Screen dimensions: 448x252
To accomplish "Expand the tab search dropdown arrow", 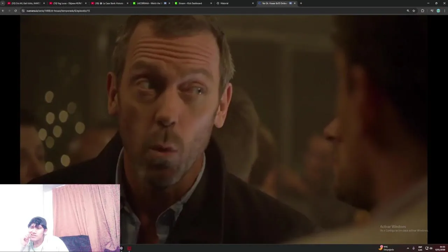I will click(3, 3).
